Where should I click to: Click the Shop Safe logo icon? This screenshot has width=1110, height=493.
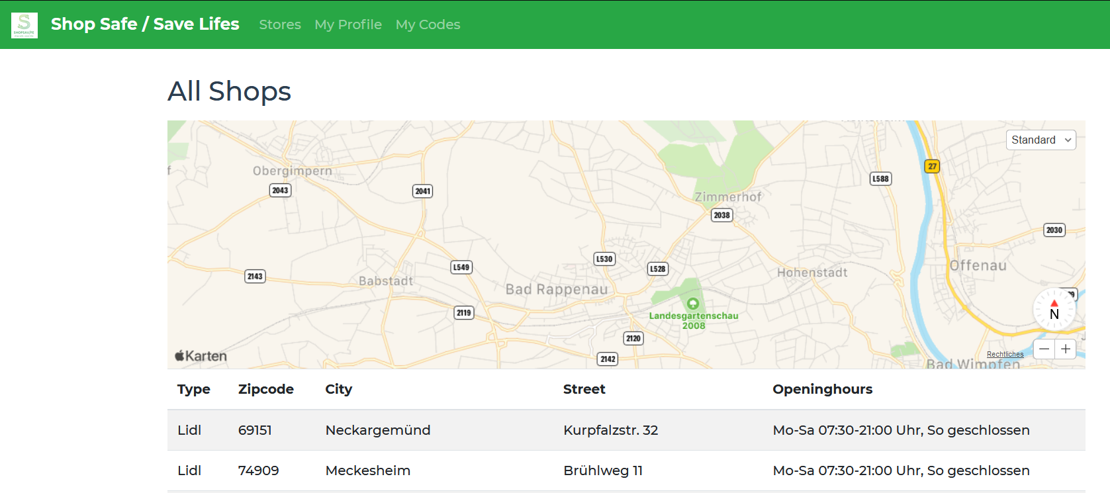click(24, 25)
